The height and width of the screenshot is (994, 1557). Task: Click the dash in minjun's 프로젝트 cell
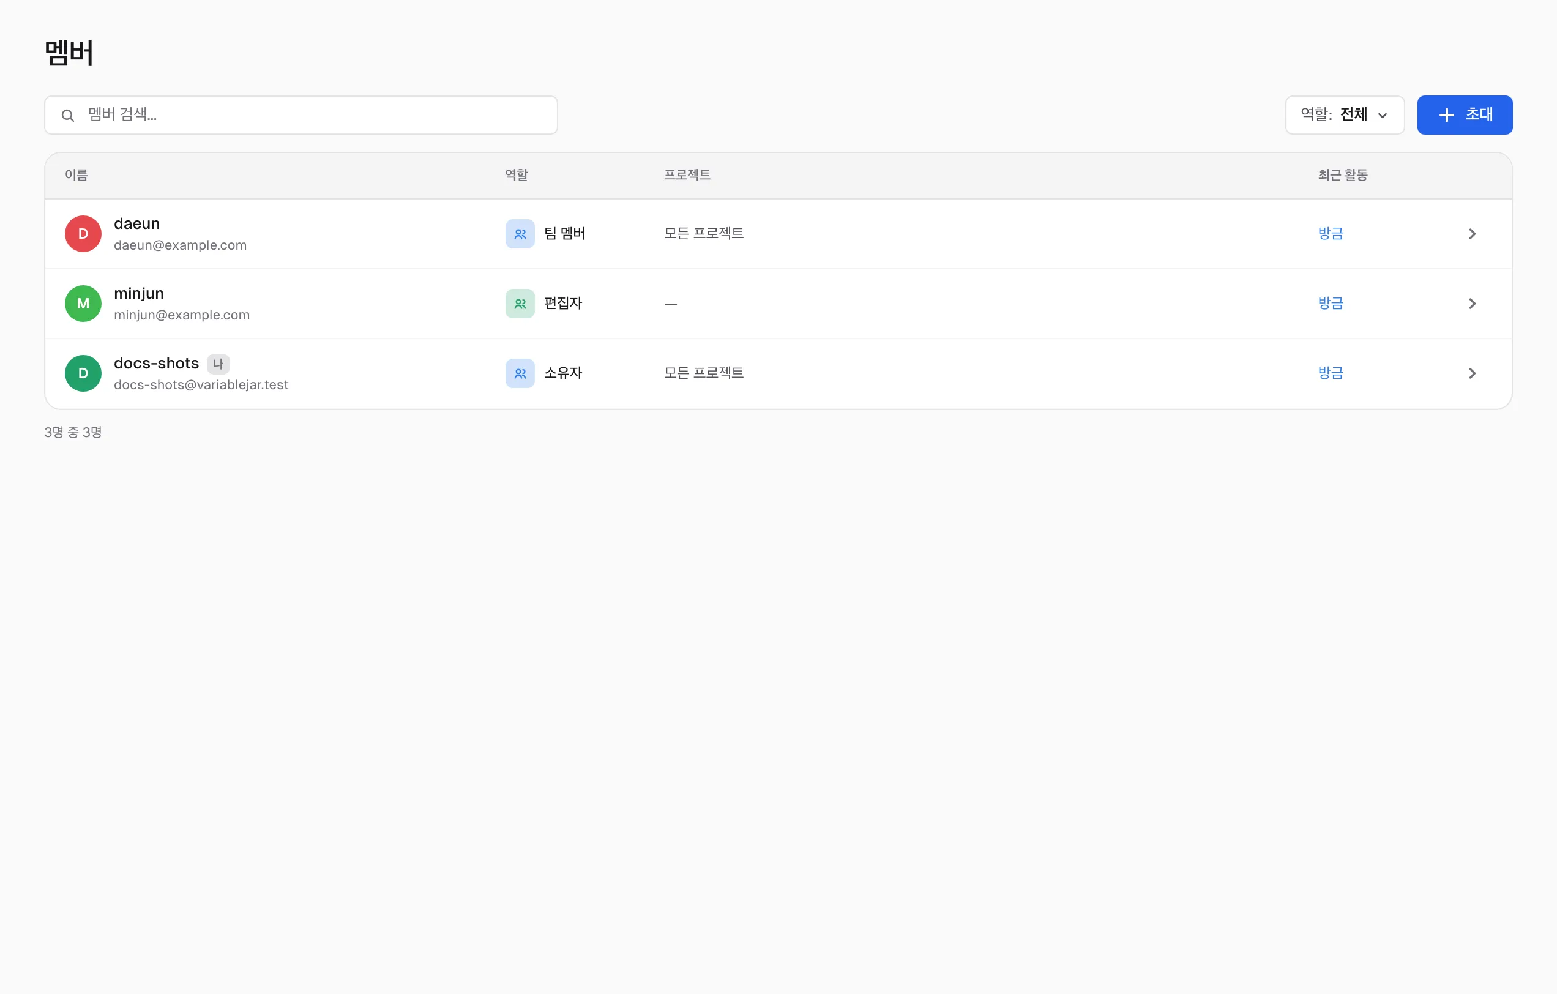[x=671, y=304]
